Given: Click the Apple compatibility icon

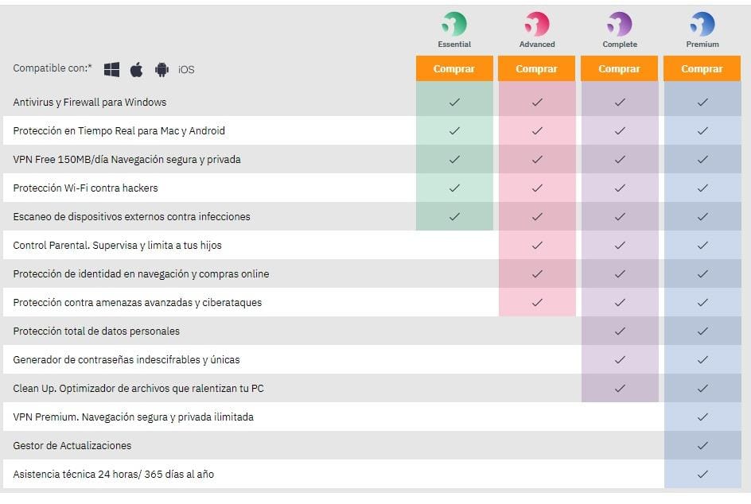Looking at the screenshot, I should (137, 70).
